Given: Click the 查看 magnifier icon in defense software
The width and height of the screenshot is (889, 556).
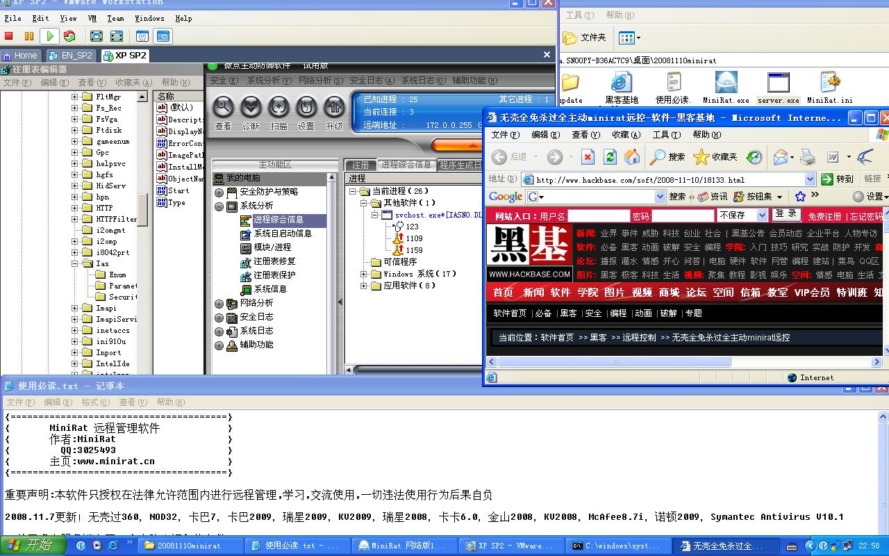Looking at the screenshot, I should click(223, 108).
